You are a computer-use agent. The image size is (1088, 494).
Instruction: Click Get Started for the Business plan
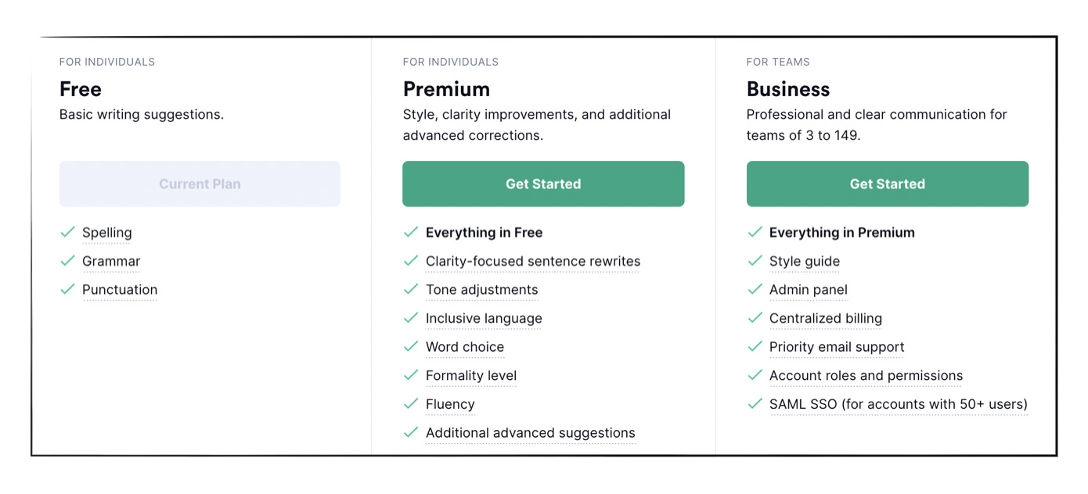click(x=887, y=184)
